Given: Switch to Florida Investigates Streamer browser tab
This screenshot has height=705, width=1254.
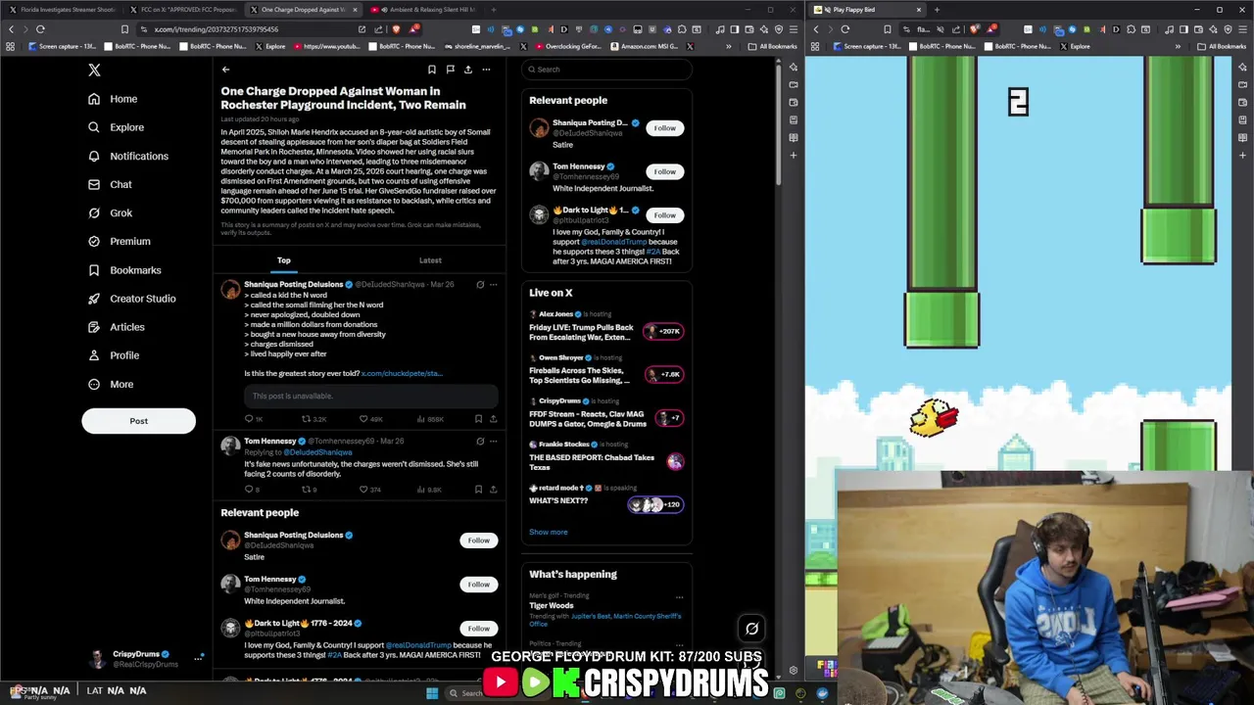Looking at the screenshot, I should 64,10.
